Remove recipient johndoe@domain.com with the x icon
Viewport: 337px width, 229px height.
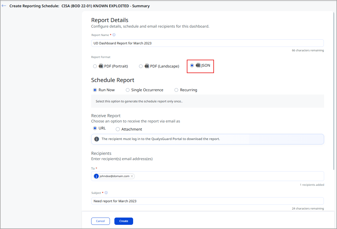click(x=132, y=176)
